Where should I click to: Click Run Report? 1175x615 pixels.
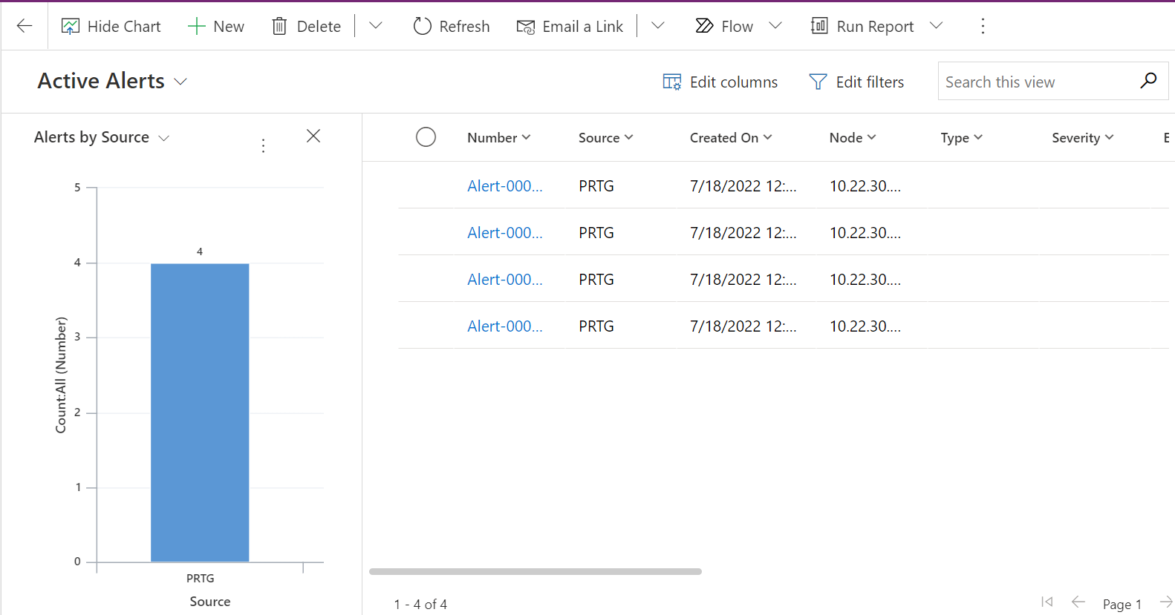click(x=862, y=26)
